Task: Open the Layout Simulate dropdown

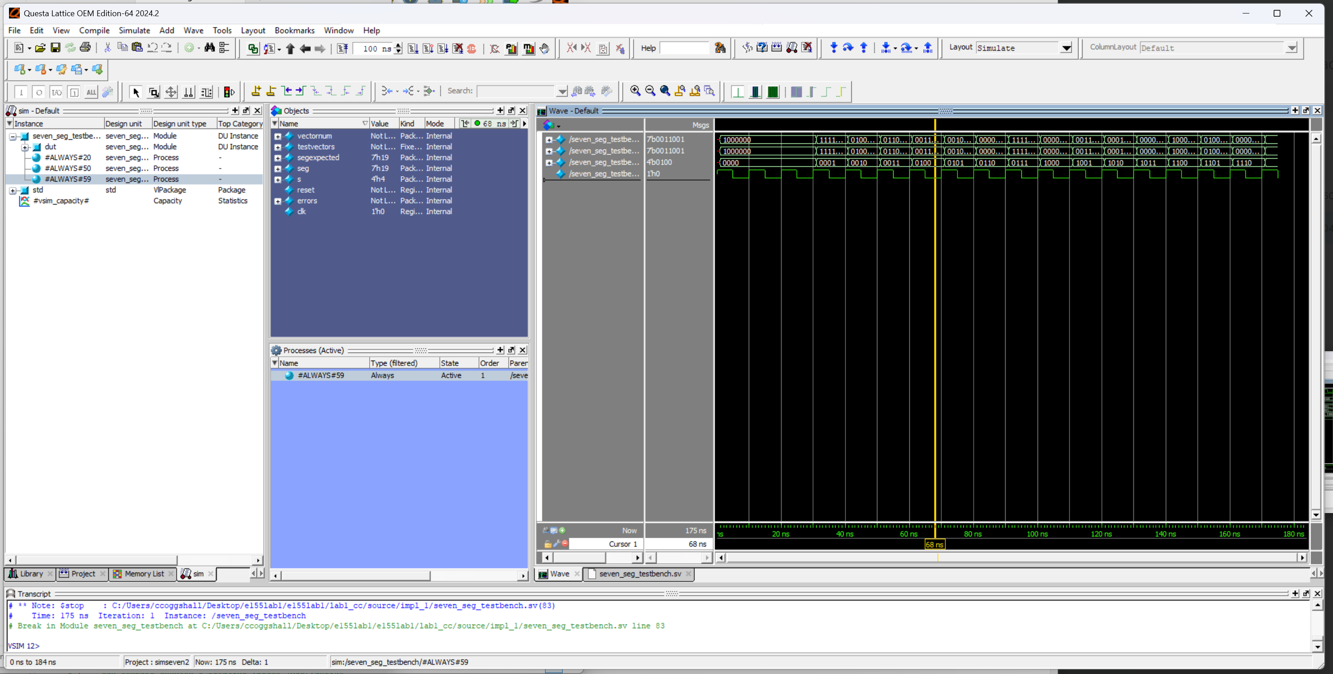Action: (1066, 48)
